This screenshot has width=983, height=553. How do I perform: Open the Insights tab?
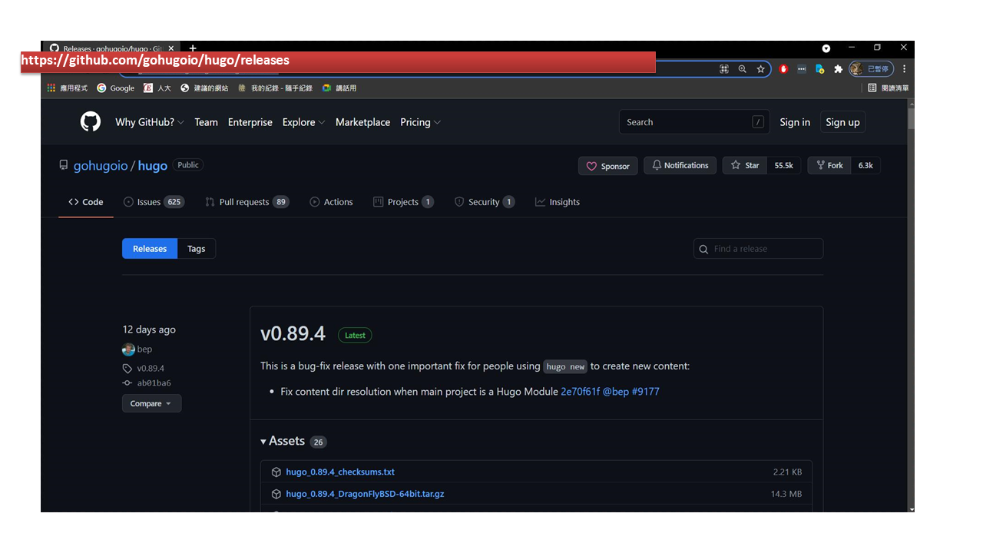pyautogui.click(x=558, y=202)
